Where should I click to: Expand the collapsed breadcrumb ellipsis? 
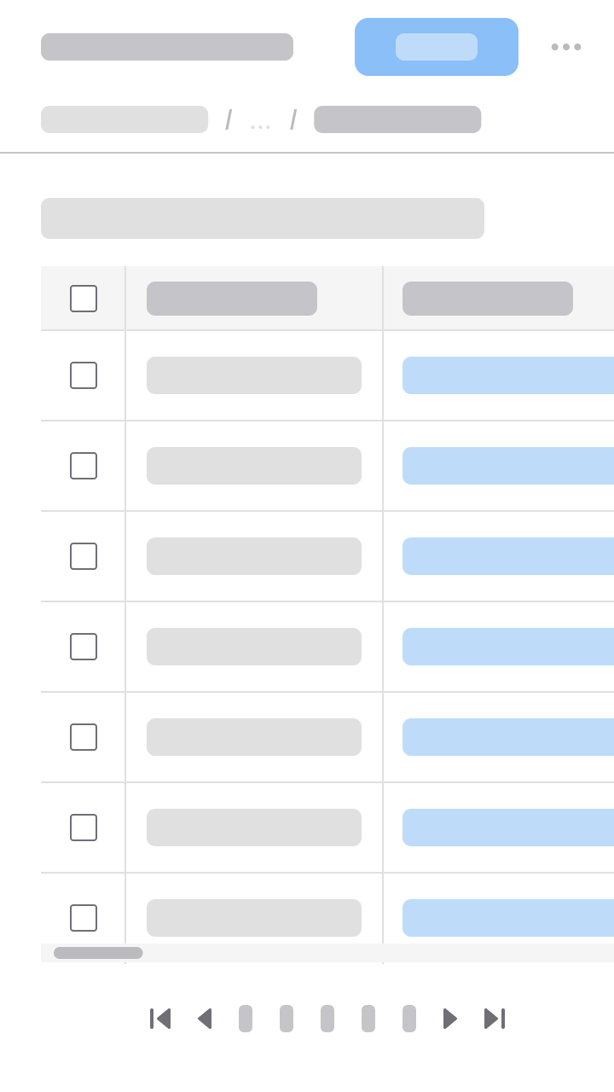[x=260, y=120]
